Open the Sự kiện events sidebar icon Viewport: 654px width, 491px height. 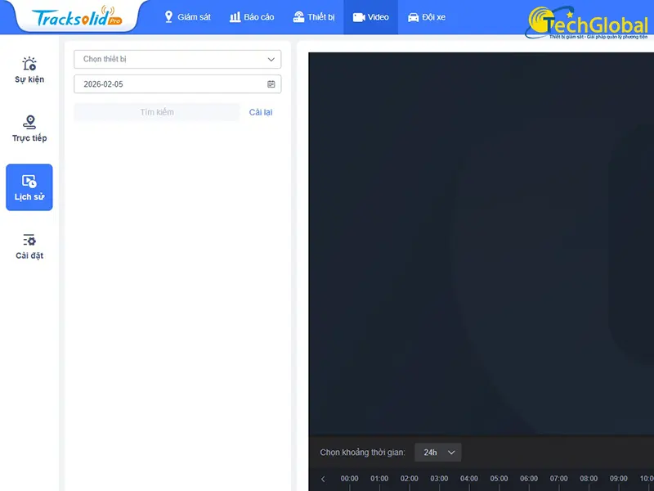[x=29, y=70]
